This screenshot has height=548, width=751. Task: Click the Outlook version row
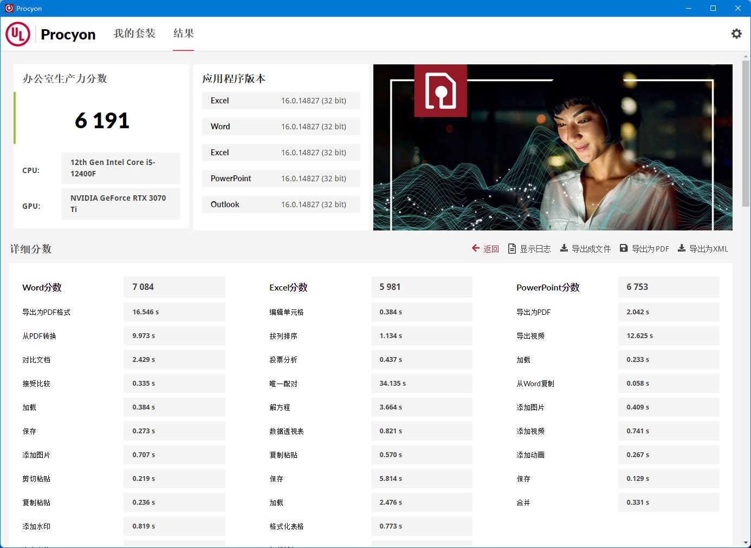tap(281, 204)
